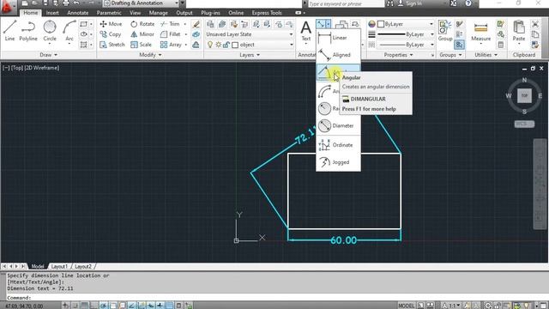Choose Aligned dimension from the list
Image resolution: width=549 pixels, height=309 pixels.
tap(338, 55)
